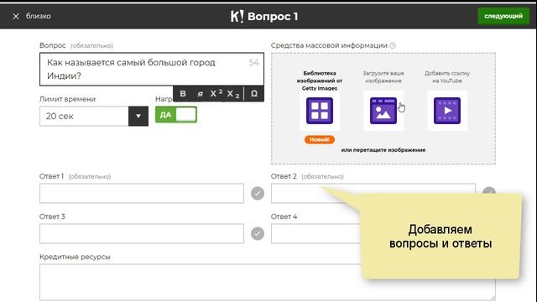Click the Ответ 1 input field
537x302 pixels.
tap(142, 193)
